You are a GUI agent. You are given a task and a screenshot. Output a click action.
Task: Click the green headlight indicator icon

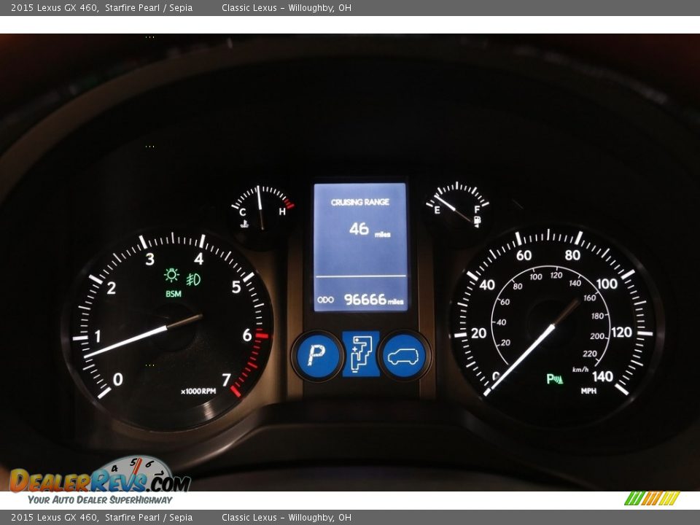[x=171, y=275]
